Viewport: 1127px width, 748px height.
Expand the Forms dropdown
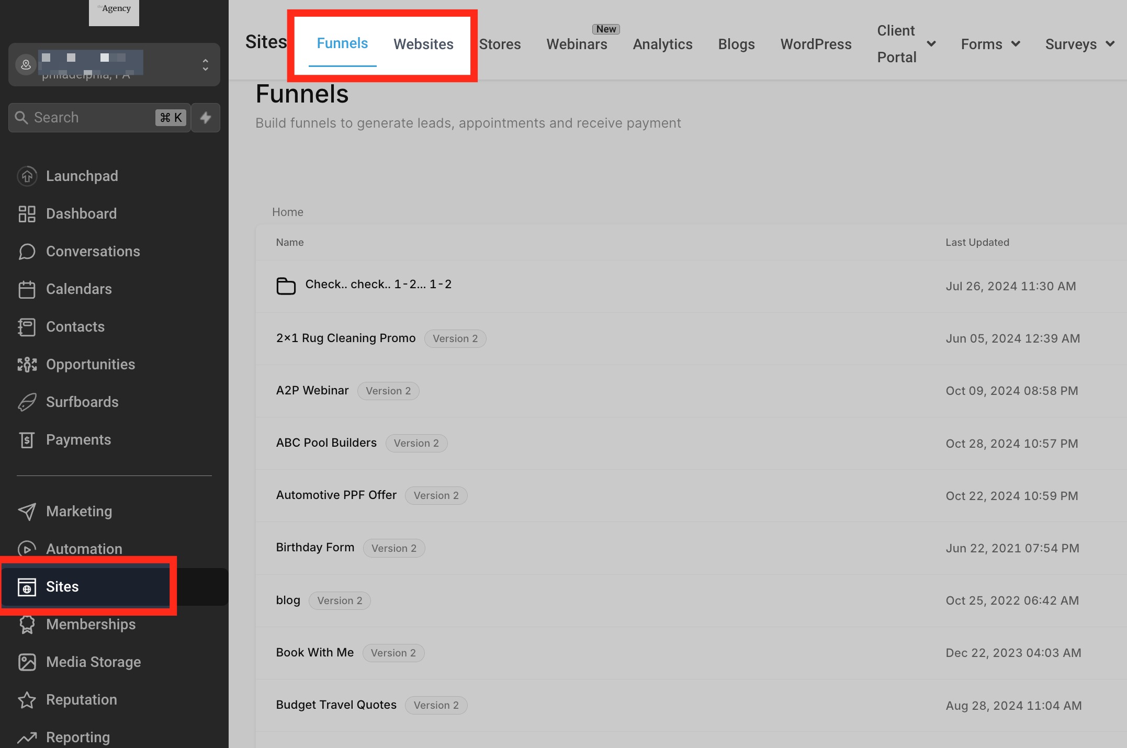pyautogui.click(x=1016, y=44)
